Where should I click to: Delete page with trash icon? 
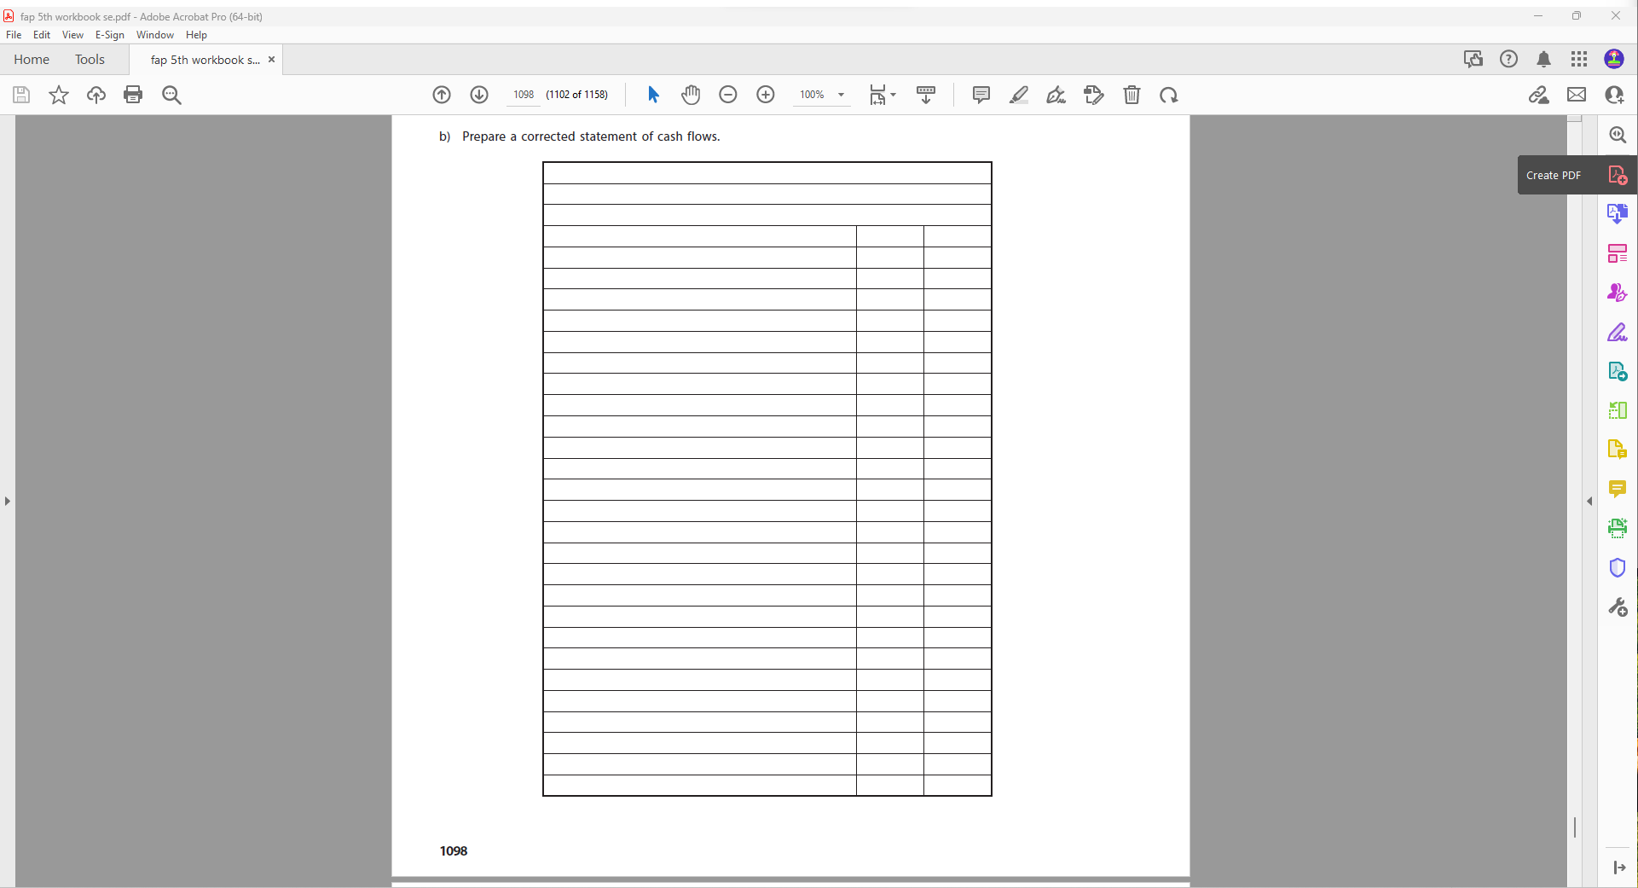(1132, 95)
